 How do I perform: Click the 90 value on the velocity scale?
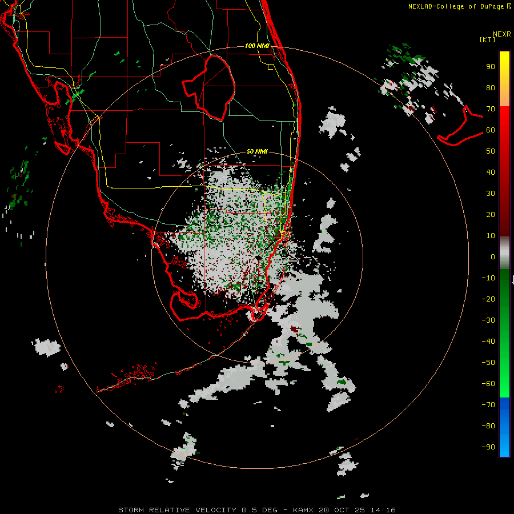point(491,67)
